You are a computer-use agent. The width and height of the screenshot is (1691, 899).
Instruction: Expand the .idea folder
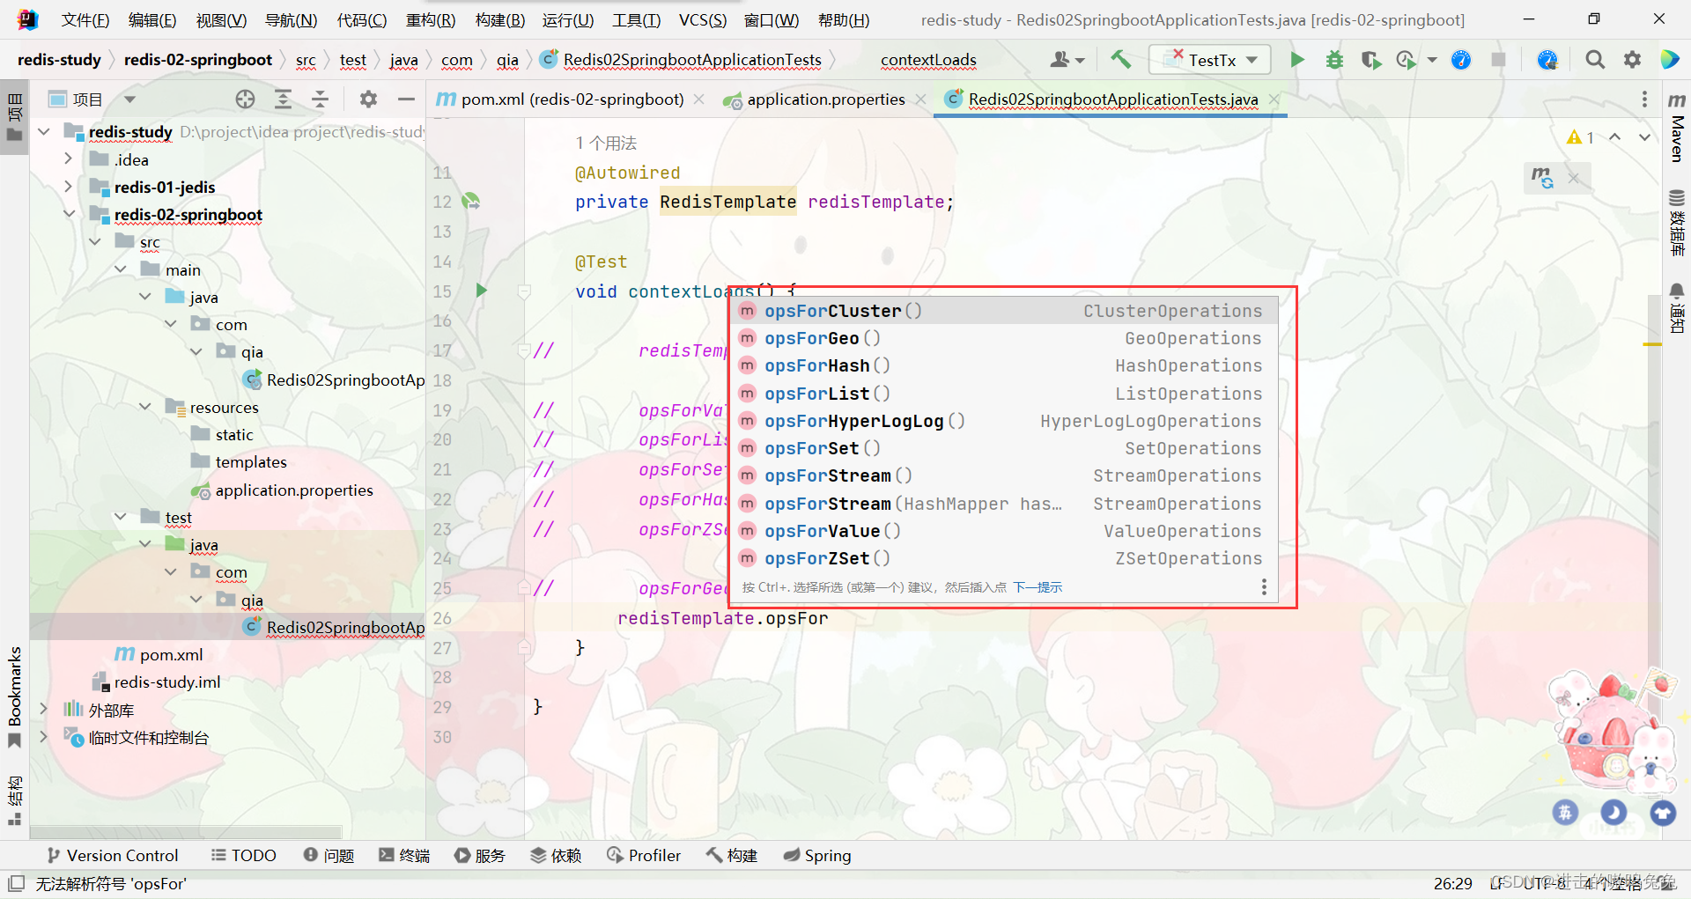[68, 159]
